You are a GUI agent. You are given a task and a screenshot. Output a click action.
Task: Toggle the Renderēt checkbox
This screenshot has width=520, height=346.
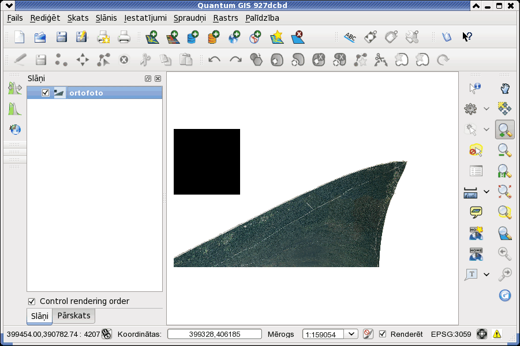(383, 334)
